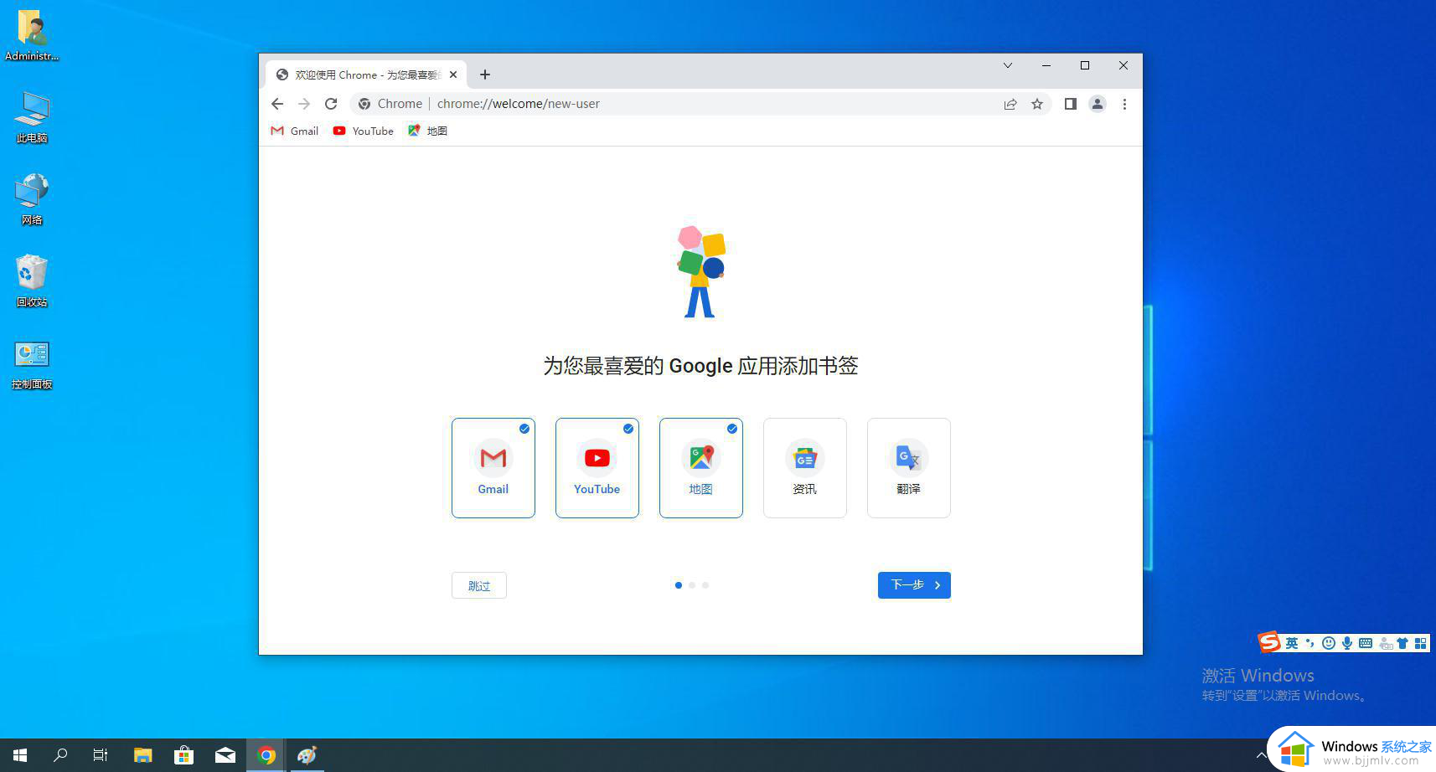Screen dimensions: 1436x772
Task: Deselect the YouTube app card
Action: [597, 468]
